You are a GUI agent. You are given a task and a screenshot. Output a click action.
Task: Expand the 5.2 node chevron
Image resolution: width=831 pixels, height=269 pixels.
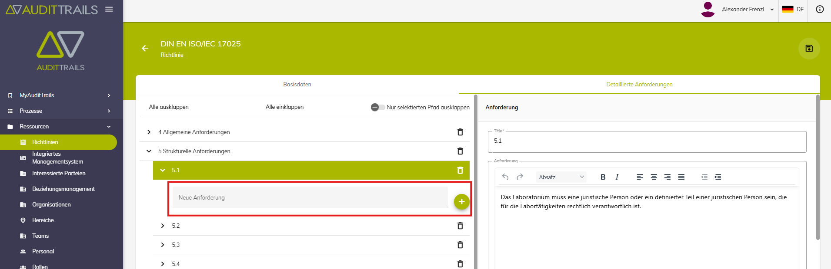click(163, 226)
